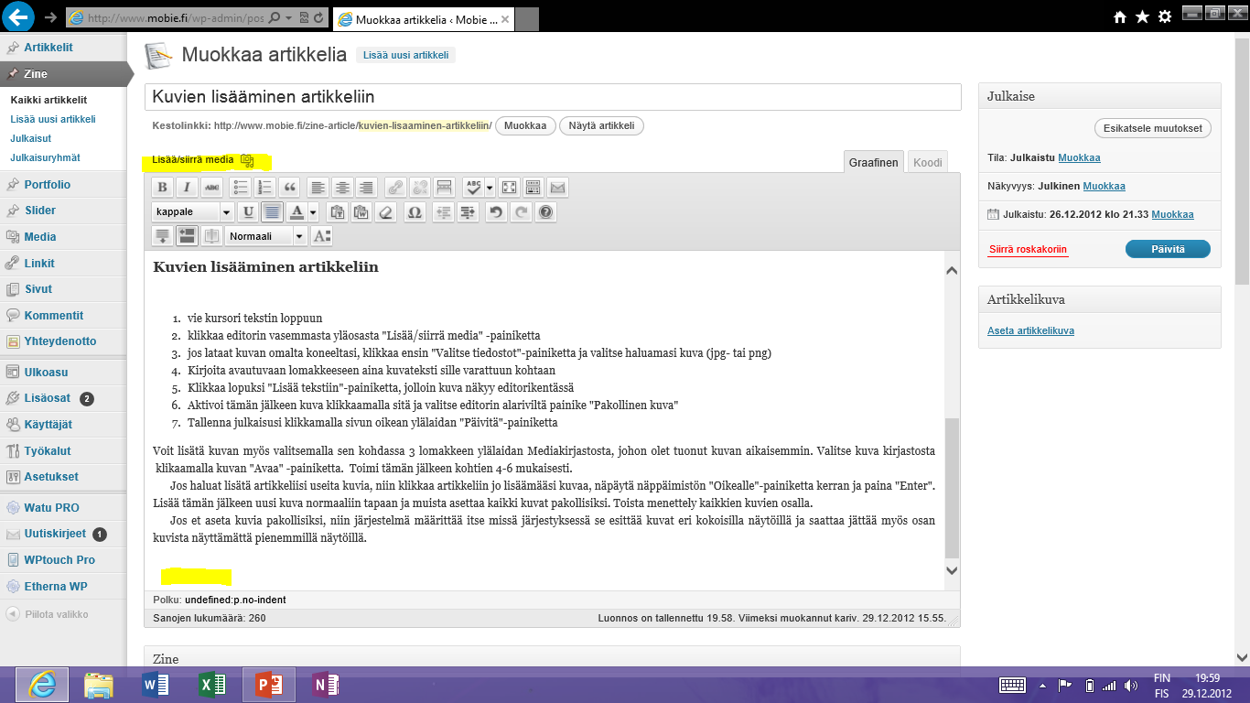
Task: Click the Lisää/siirrä media icon
Action: 247,160
